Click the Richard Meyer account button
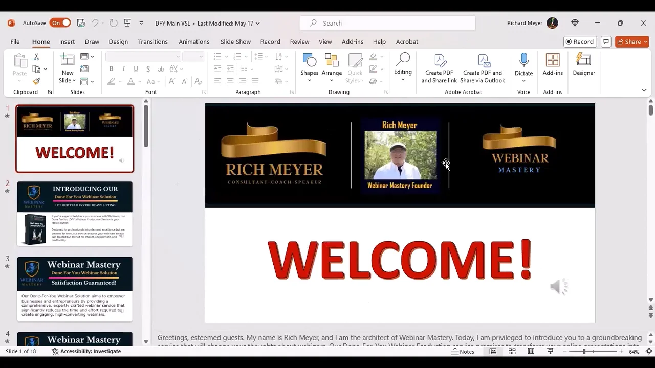The height and width of the screenshot is (368, 655). pos(532,23)
